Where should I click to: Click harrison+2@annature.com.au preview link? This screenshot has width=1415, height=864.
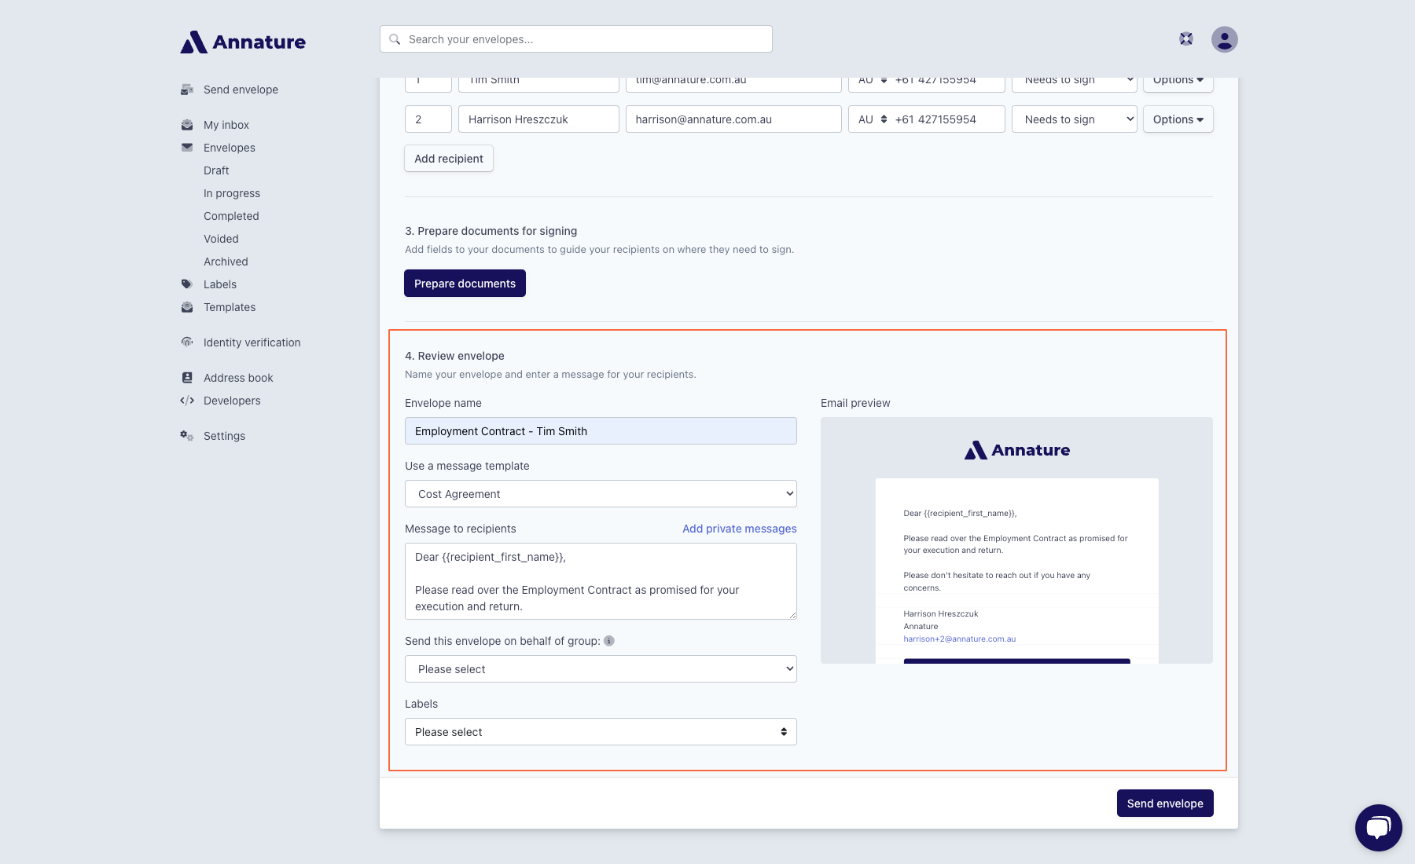tap(959, 639)
